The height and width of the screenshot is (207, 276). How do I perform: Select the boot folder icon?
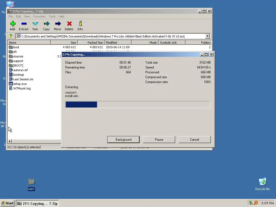pos(11,47)
